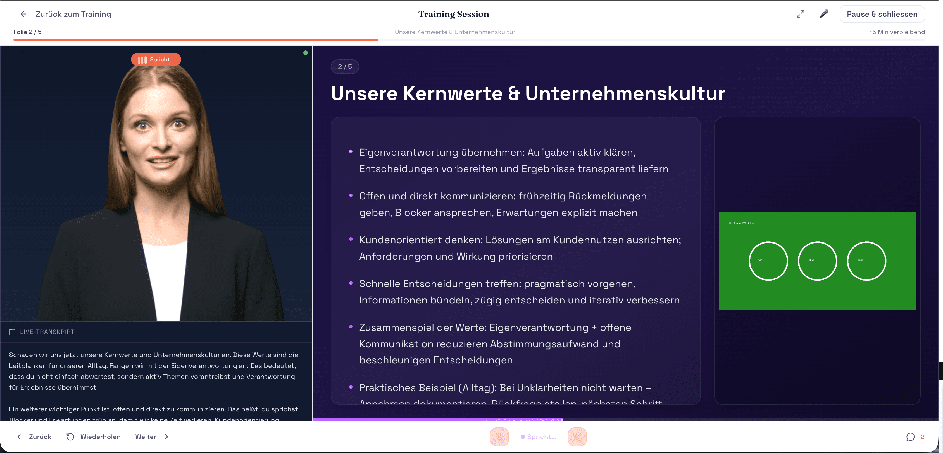Click the Unsere Kernwerte & Unternehmenskultur subtitle in the top header
This screenshot has height=453, width=943.
[455, 32]
